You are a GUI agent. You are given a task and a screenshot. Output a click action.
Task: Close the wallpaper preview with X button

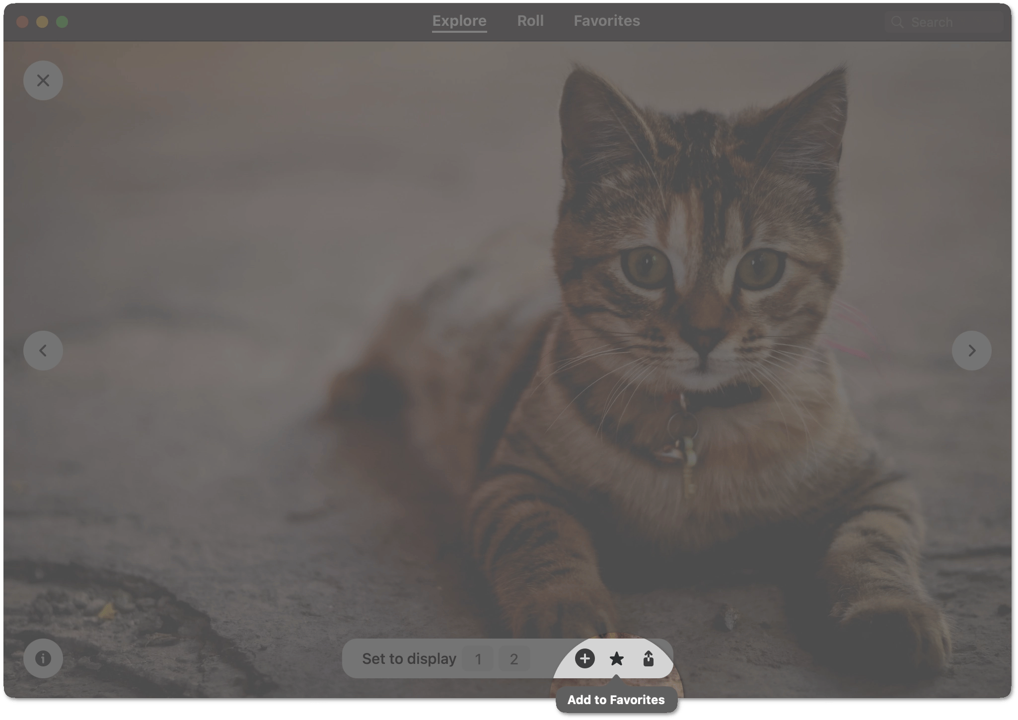point(43,80)
